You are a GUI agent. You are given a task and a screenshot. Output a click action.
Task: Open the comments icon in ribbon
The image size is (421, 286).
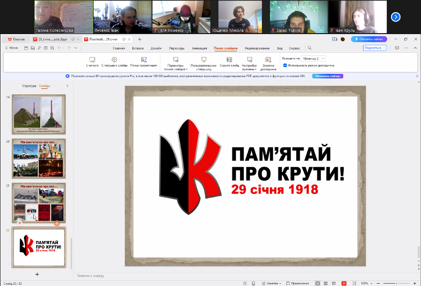point(397,48)
